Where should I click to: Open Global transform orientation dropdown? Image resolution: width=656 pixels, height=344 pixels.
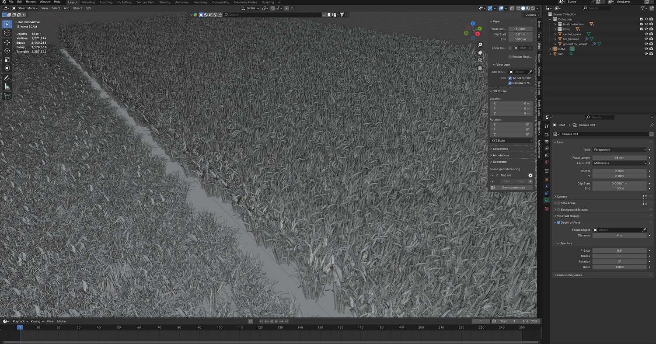point(251,8)
